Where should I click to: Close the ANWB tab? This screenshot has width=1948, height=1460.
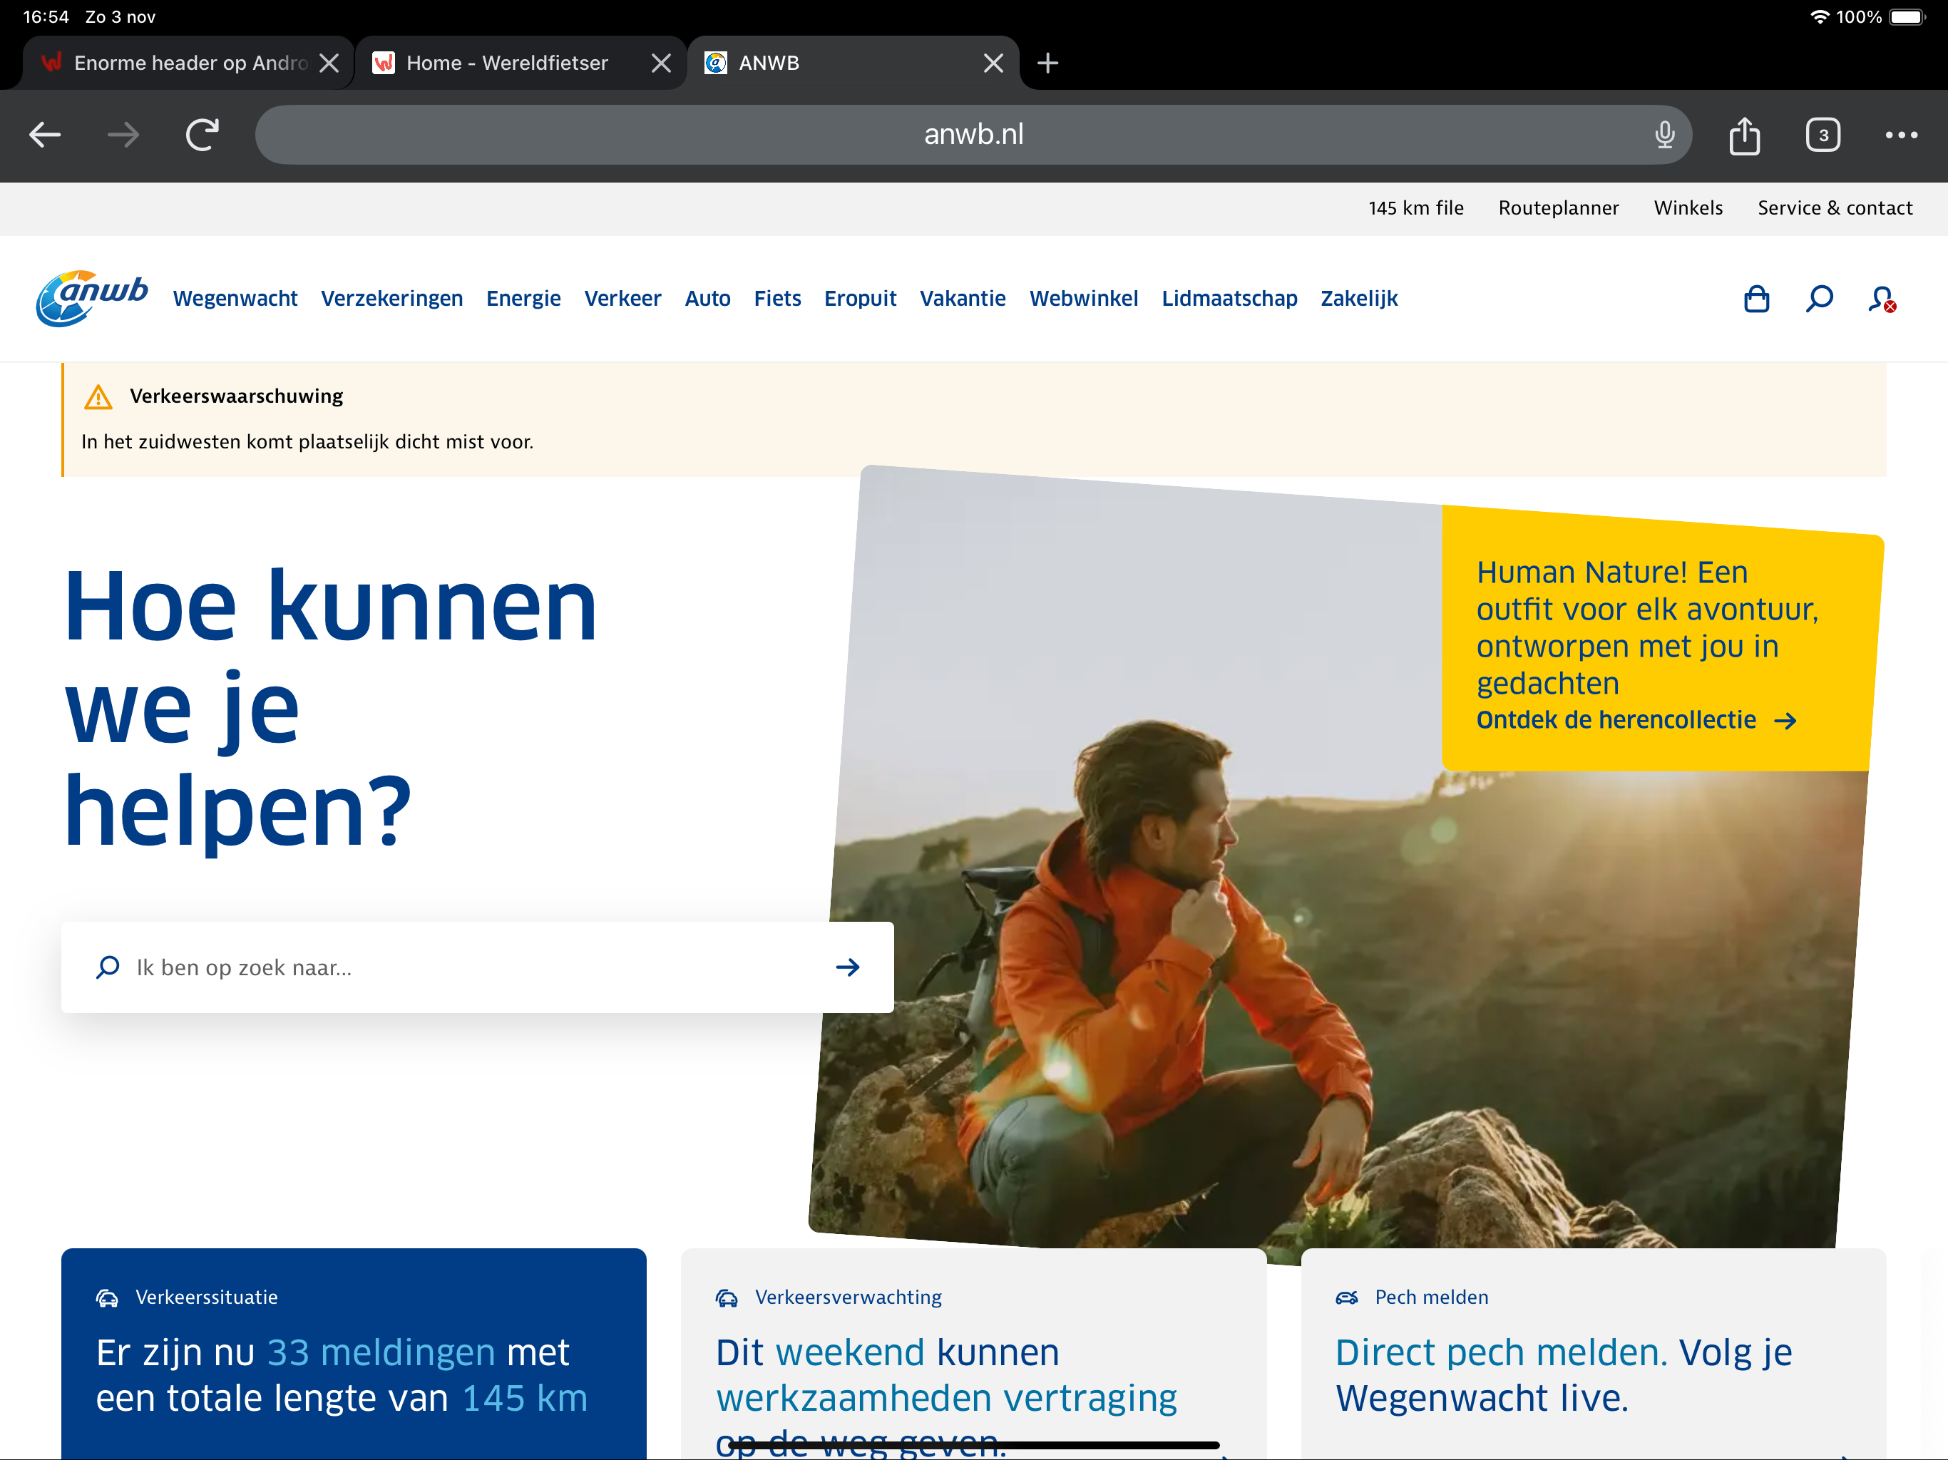click(x=993, y=63)
